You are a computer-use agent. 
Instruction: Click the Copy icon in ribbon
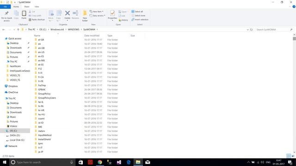click(16, 13)
